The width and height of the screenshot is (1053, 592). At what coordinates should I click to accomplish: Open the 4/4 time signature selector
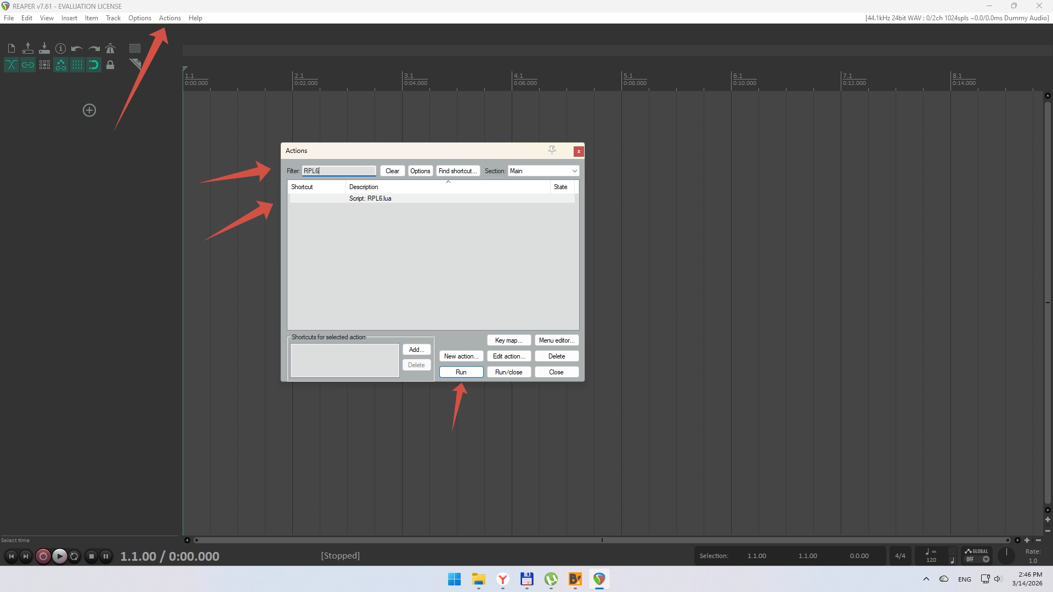[x=900, y=556]
